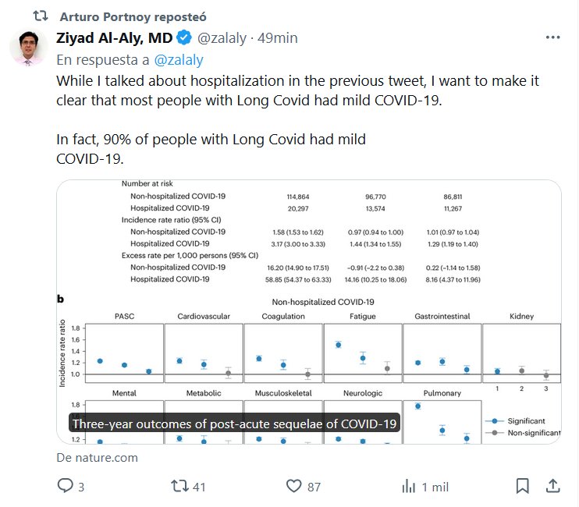Like the tweet with heart icon
Screen dimensions: 579x507
293,486
